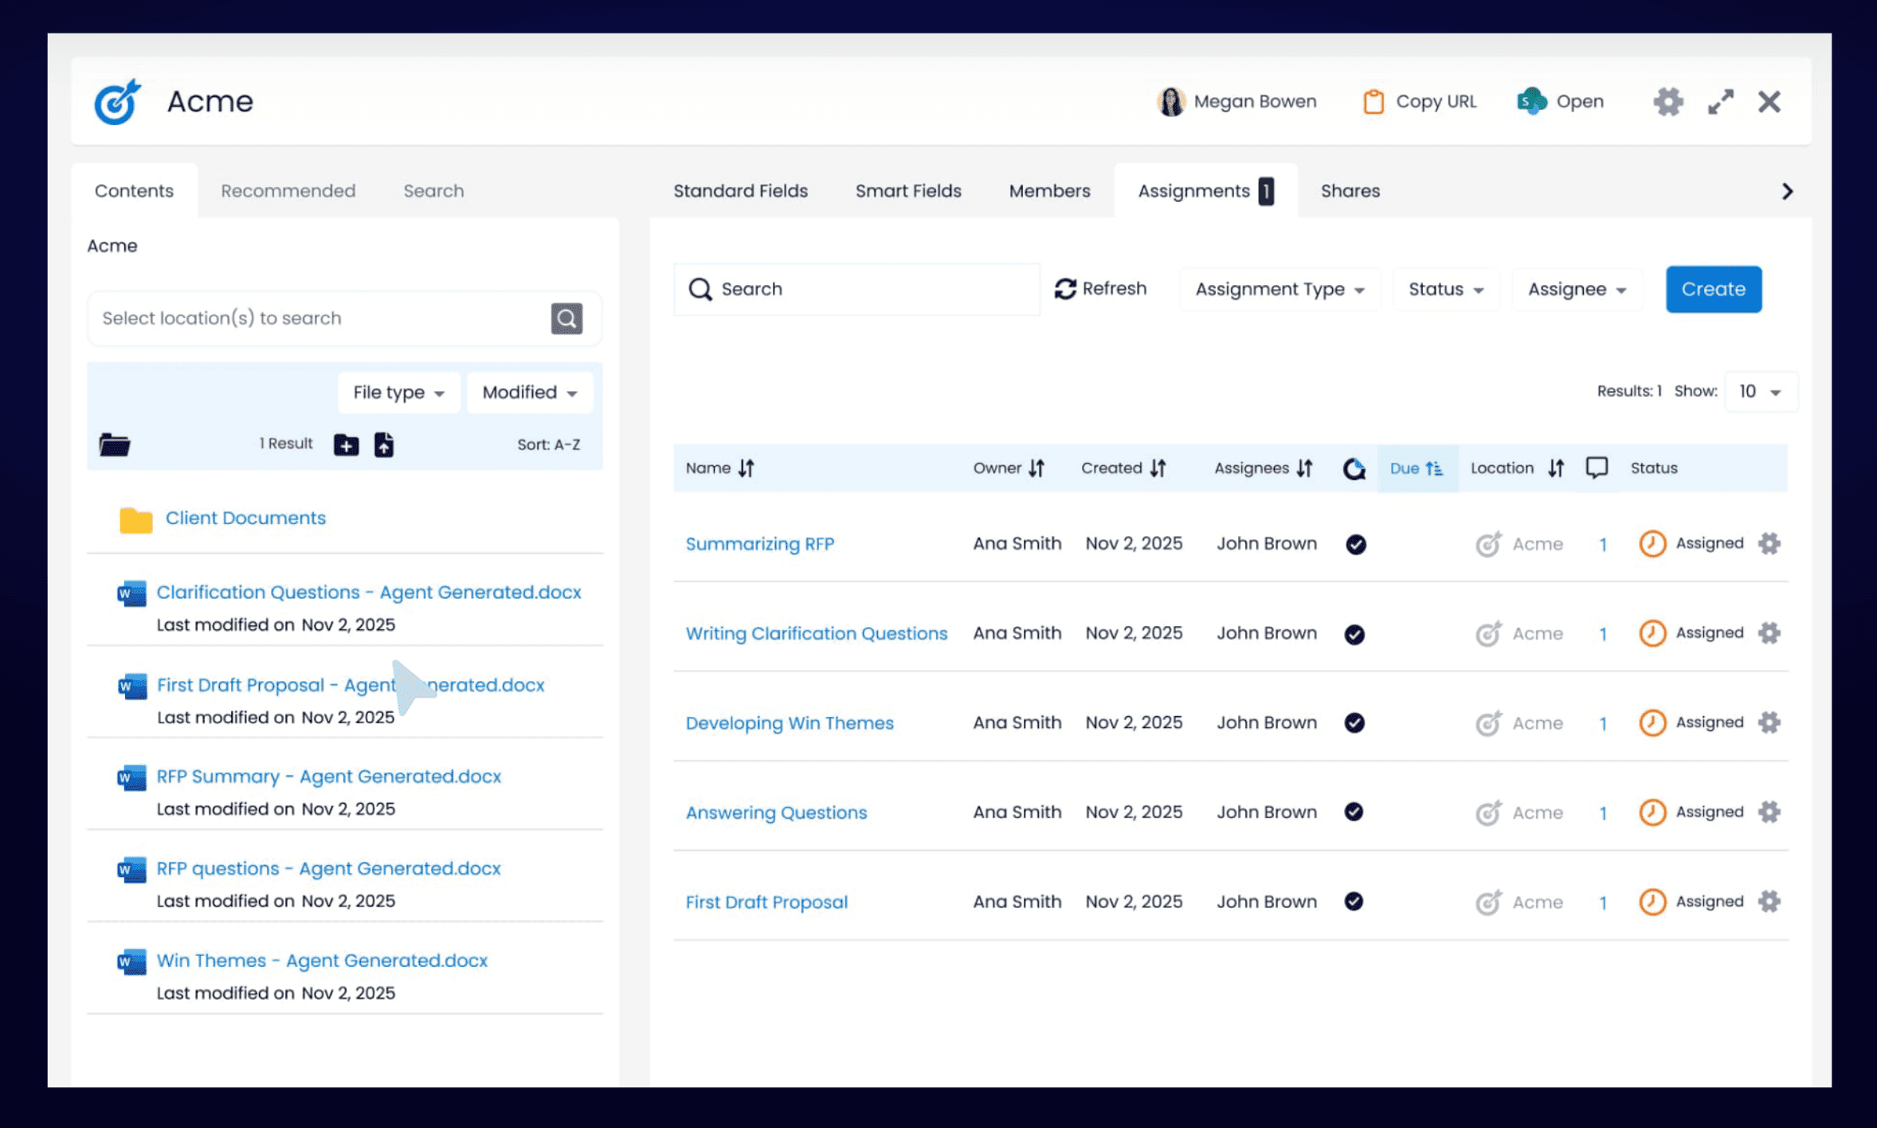
Task: Open workspace settings gear in header
Action: [1667, 102]
